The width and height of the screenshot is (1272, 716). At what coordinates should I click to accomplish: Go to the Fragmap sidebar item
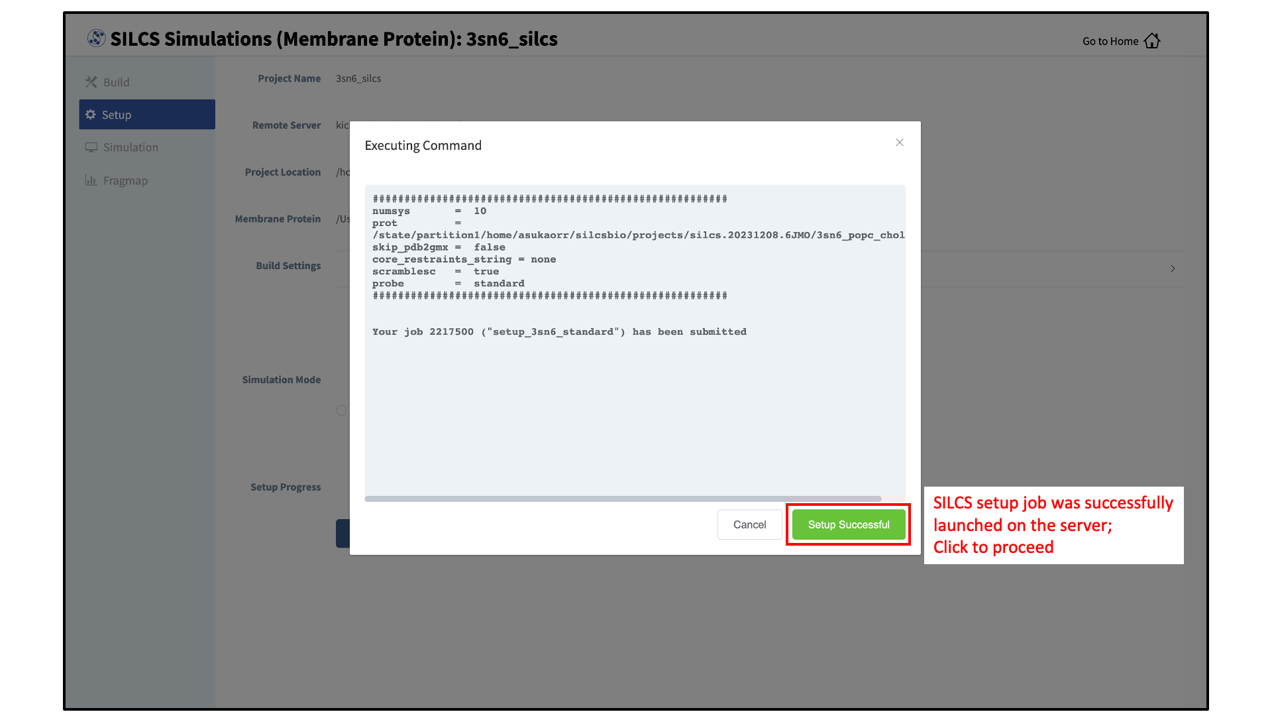pos(125,180)
